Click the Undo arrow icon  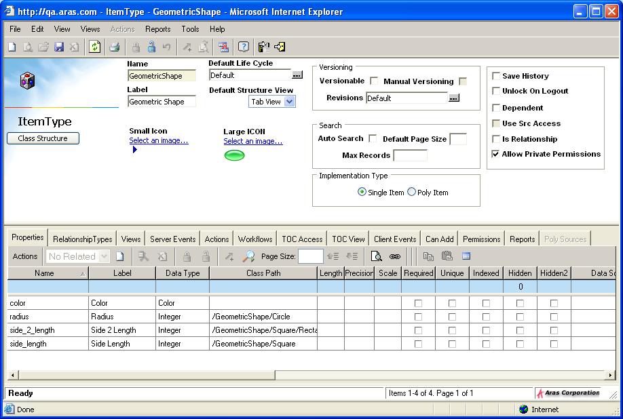166,47
